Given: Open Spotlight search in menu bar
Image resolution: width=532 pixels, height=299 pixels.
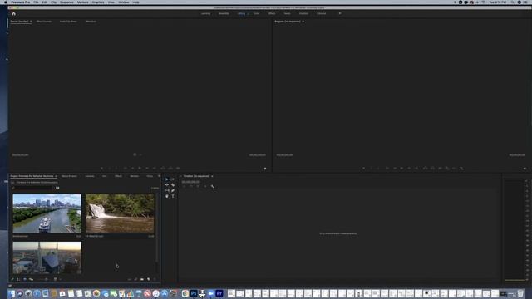Looking at the screenshot, I should coord(512,2).
